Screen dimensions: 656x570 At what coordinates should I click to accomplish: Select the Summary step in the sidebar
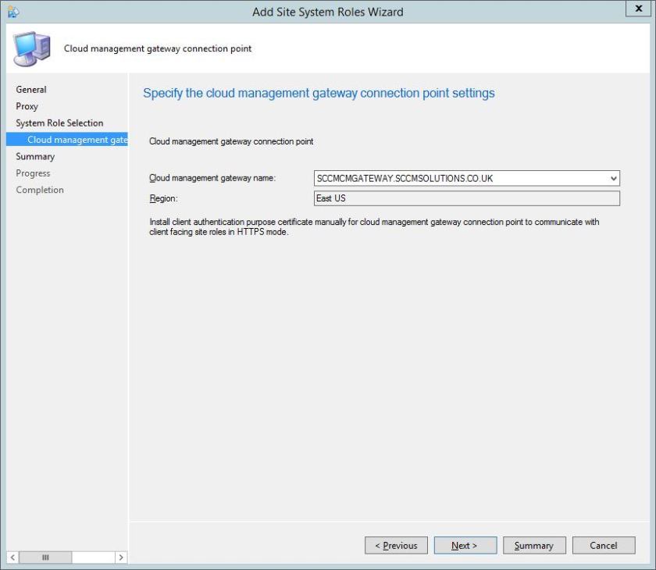(x=34, y=156)
